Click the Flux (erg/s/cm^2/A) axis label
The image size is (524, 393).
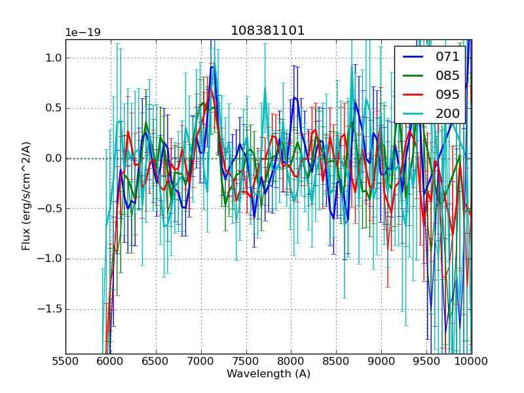tap(26, 196)
